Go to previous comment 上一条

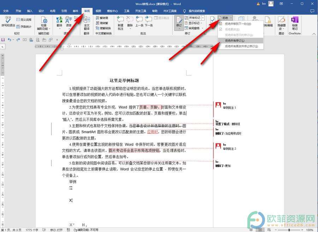pos(139,22)
